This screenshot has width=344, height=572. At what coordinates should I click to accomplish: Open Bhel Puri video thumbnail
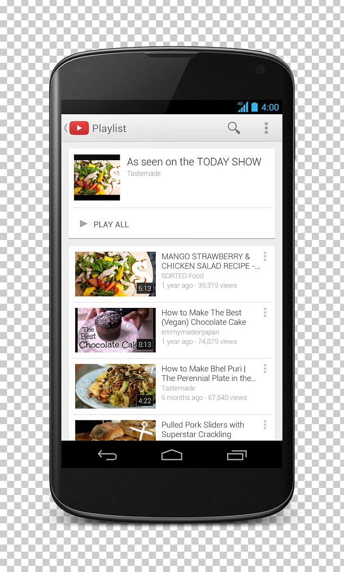coord(115,386)
